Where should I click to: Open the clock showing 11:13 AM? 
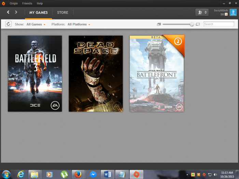coord(227,175)
